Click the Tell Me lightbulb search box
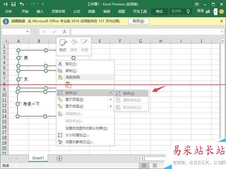Viewport: 226px width, 169px height. [x=180, y=11]
